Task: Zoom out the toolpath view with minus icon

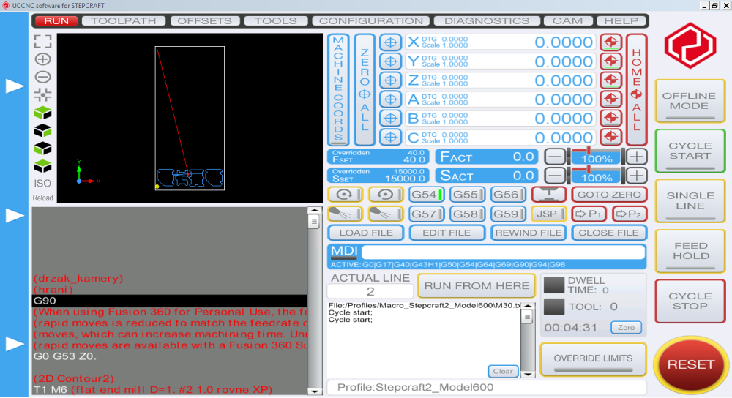Action: pyautogui.click(x=42, y=77)
